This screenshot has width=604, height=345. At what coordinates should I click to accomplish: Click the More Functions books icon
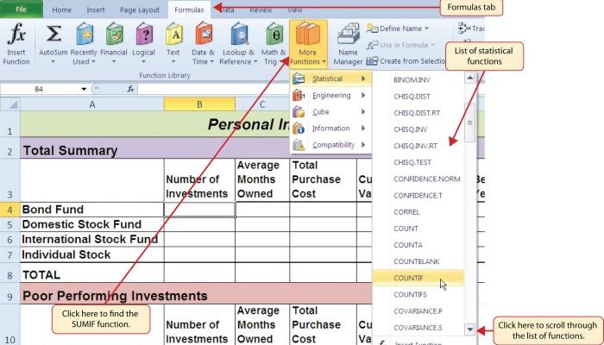pos(308,34)
